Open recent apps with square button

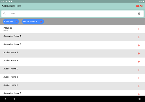point(140,99)
